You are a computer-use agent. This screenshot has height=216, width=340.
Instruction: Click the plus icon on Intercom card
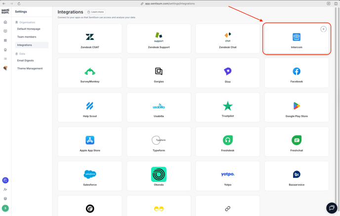pyautogui.click(x=323, y=29)
